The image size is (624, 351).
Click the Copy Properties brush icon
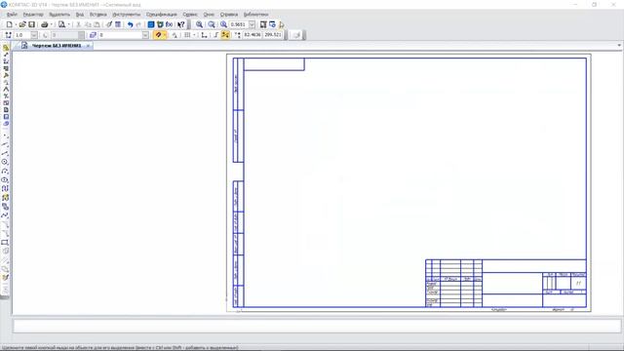[x=109, y=24]
